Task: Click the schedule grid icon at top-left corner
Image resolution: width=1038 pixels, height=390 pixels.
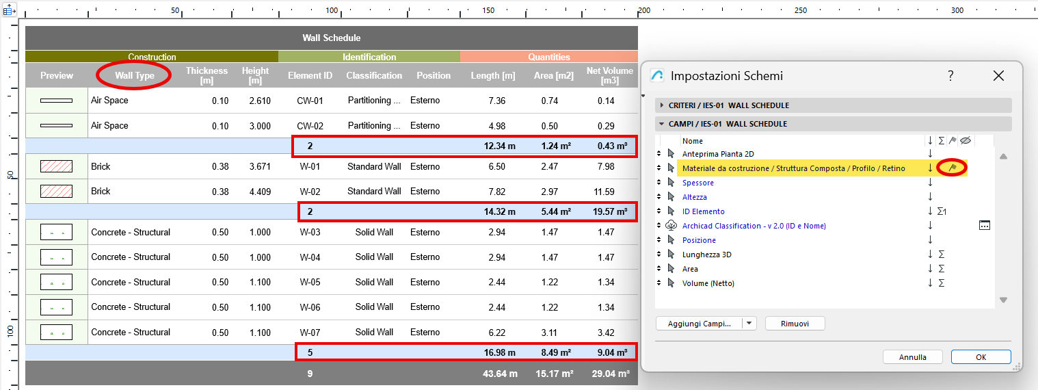Action: [x=10, y=10]
